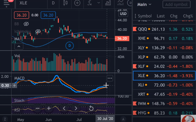Open the timezone Z button

(5, 119)
